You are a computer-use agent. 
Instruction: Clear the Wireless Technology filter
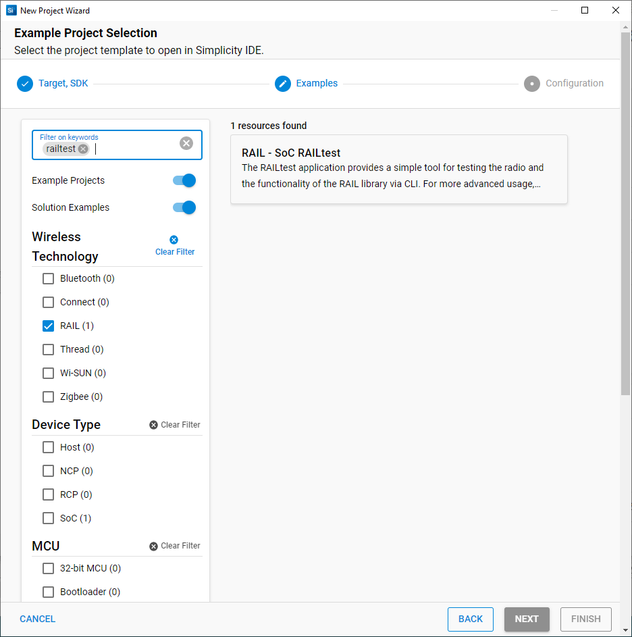click(x=175, y=246)
